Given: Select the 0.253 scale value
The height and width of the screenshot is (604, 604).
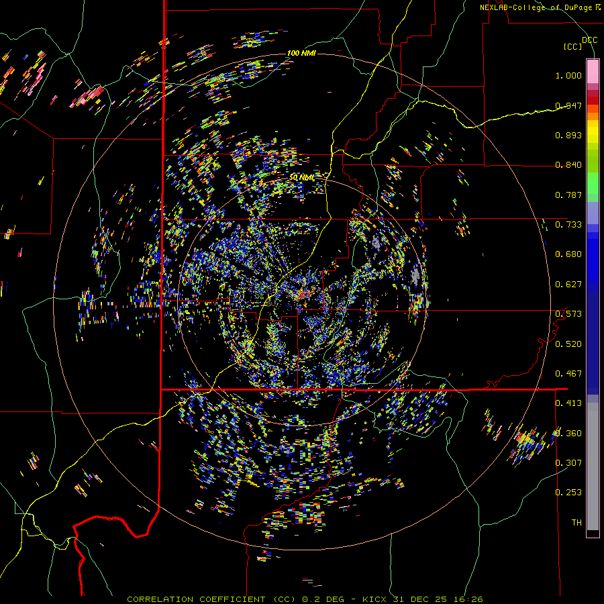Looking at the screenshot, I should coord(568,493).
